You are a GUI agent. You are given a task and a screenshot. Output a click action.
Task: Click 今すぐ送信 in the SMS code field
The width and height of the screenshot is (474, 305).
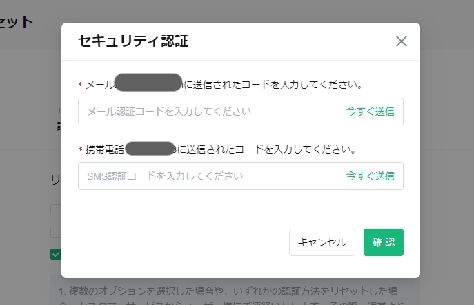[x=370, y=176]
